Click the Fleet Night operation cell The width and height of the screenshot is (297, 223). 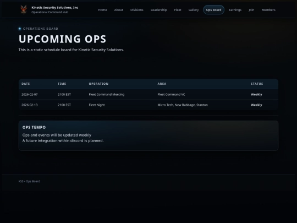[97, 105]
